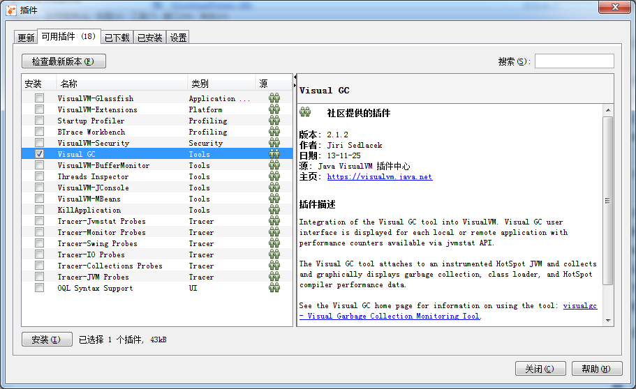Click the description scrollbar down arrow
This screenshot has width=636, height=389.
(x=607, y=321)
